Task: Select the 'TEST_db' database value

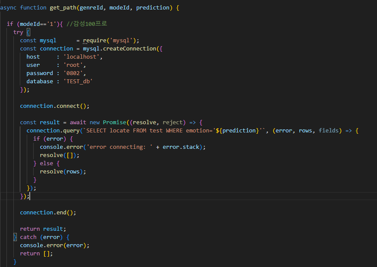Action: pos(78,81)
